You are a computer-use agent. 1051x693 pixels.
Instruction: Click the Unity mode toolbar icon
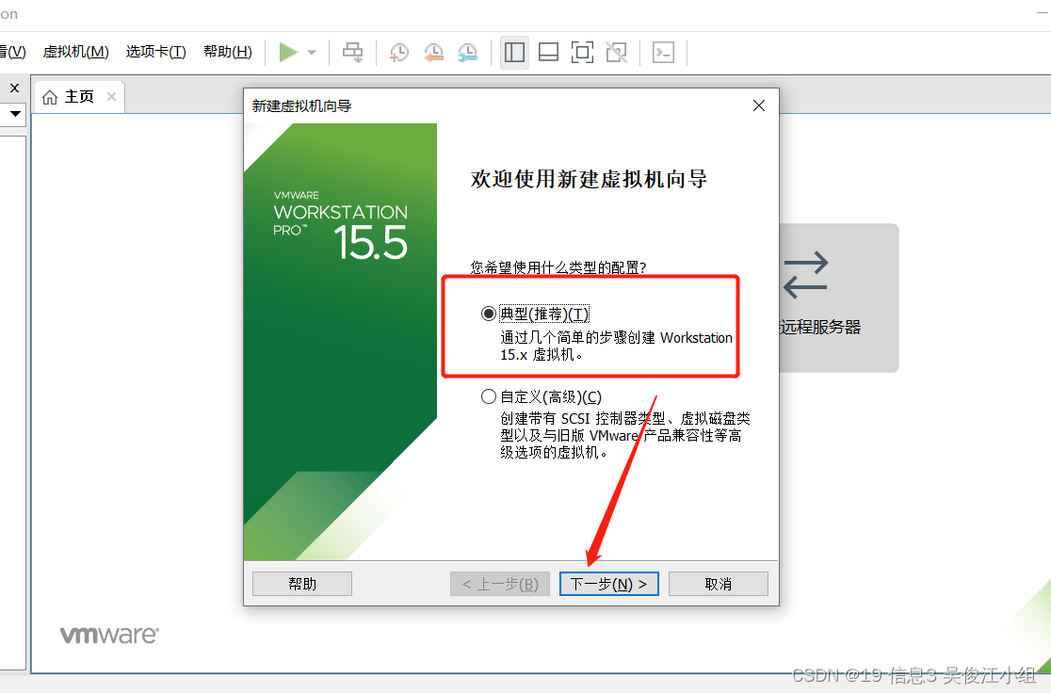[x=616, y=53]
